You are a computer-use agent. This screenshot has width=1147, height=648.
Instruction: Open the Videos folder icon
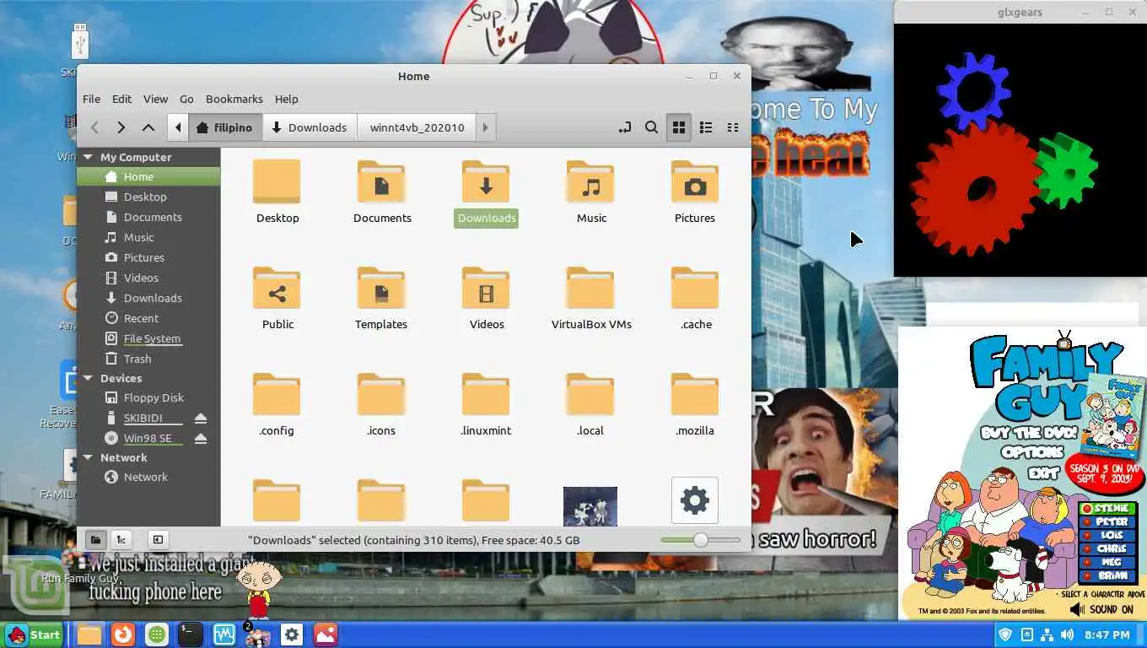[487, 299]
